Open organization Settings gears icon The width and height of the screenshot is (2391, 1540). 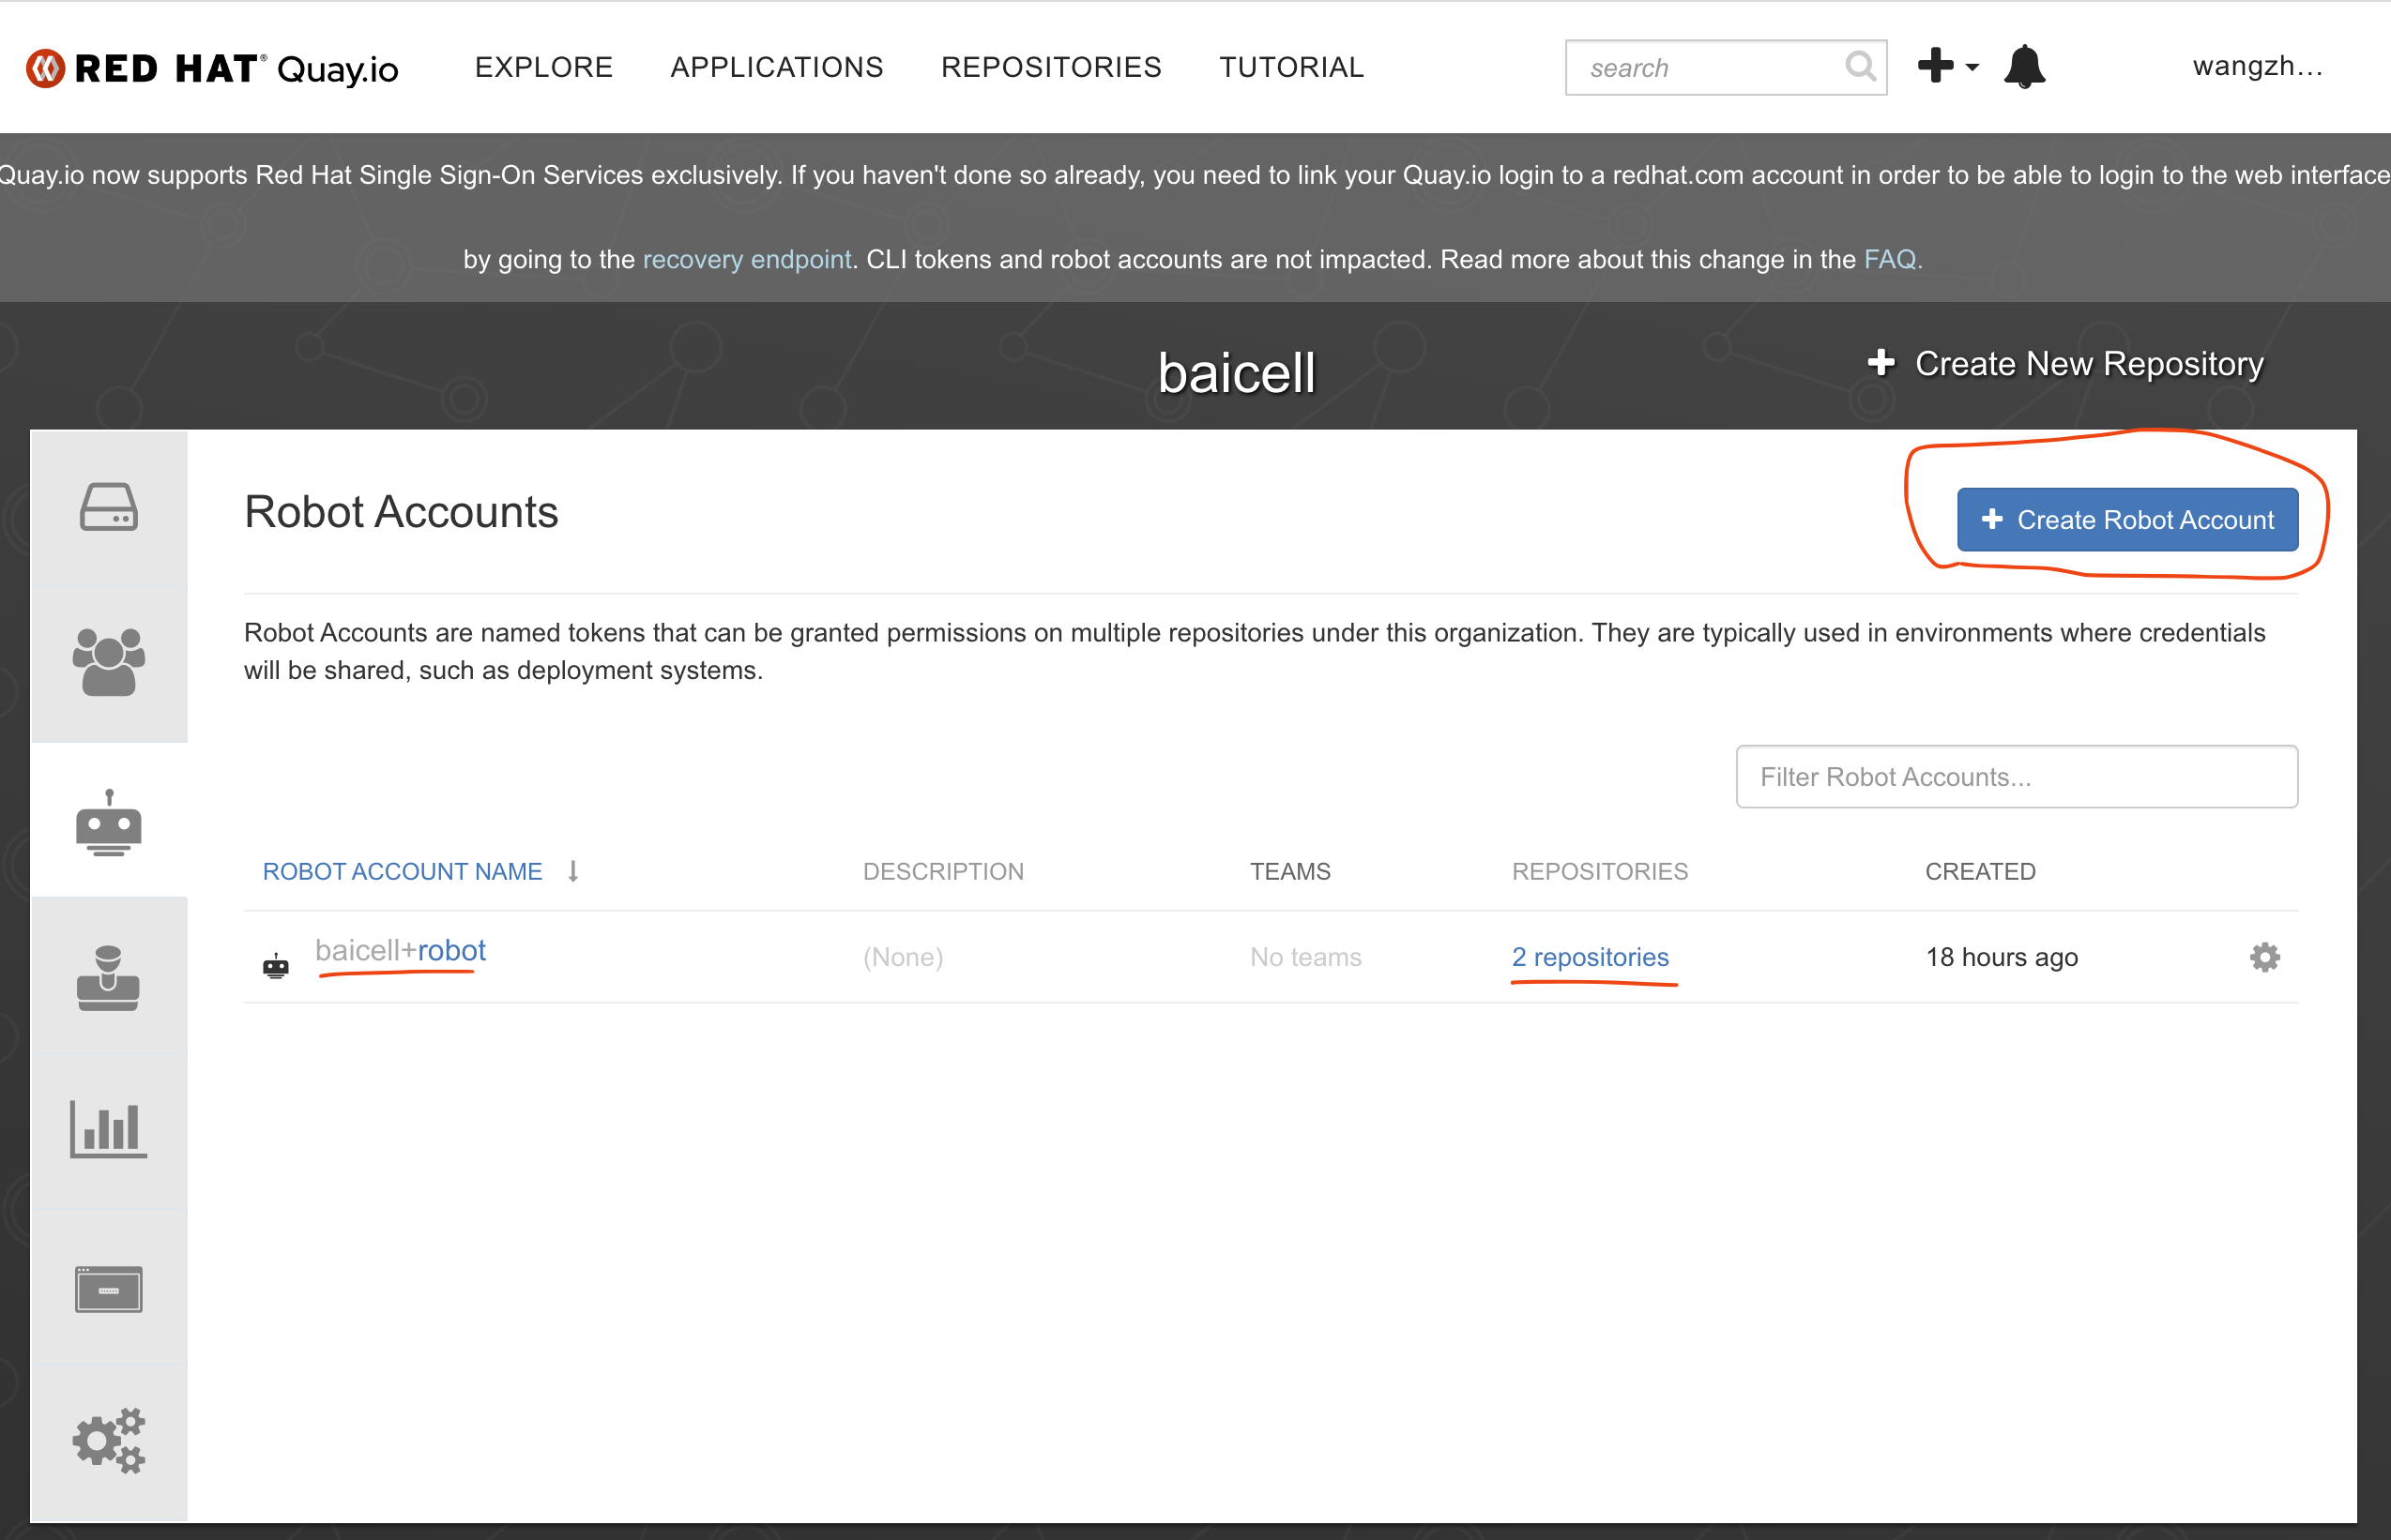108,1441
